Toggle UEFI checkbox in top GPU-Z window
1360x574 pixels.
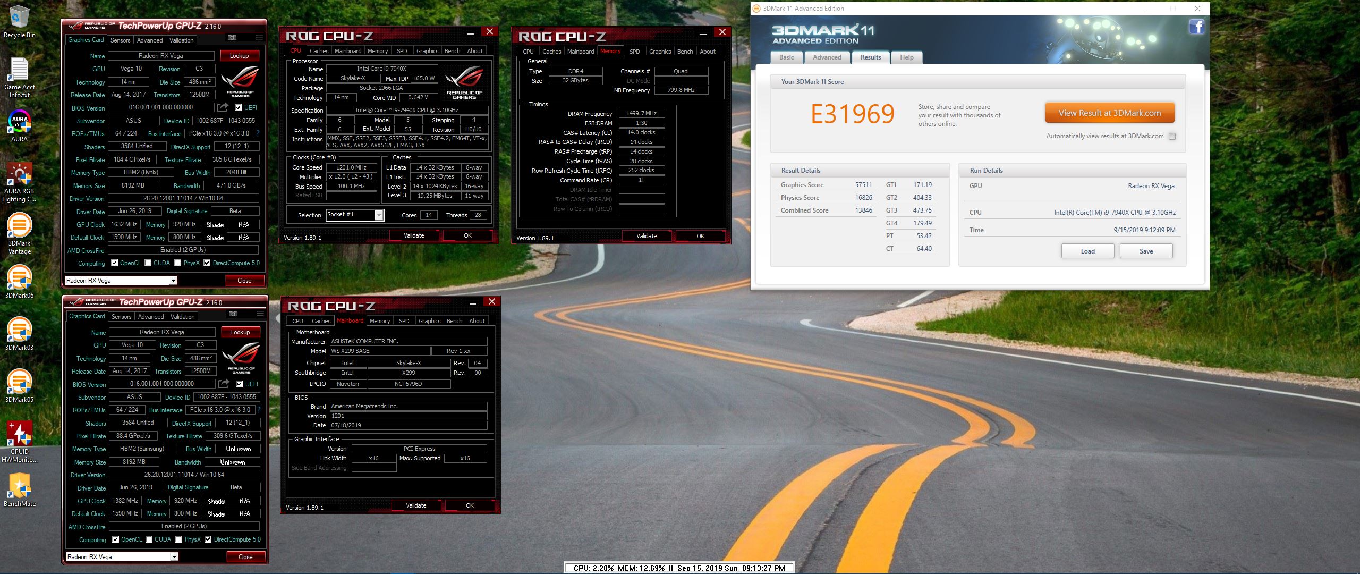tap(239, 108)
